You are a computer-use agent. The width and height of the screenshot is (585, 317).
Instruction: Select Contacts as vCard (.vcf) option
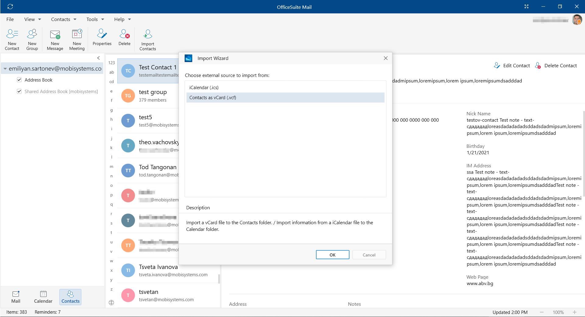click(285, 97)
